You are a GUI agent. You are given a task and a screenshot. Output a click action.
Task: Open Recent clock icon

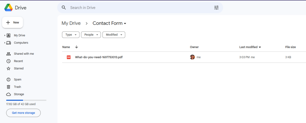click(8, 61)
